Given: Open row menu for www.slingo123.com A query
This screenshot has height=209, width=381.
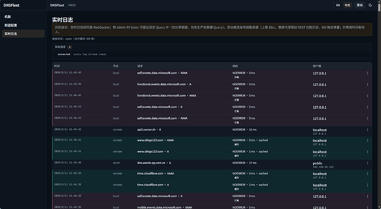Looking at the screenshot, I should click(367, 152).
